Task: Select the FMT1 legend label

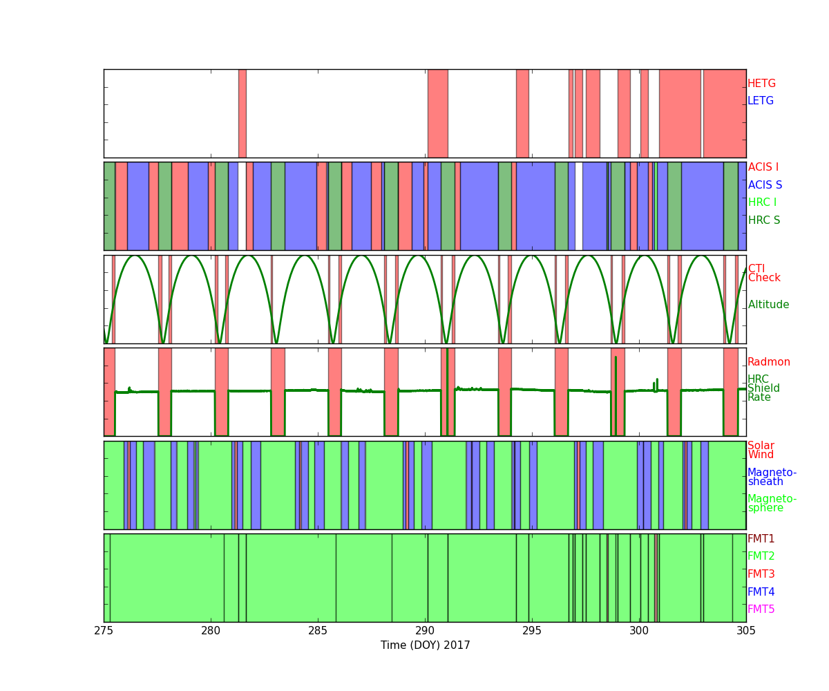Action: (761, 539)
